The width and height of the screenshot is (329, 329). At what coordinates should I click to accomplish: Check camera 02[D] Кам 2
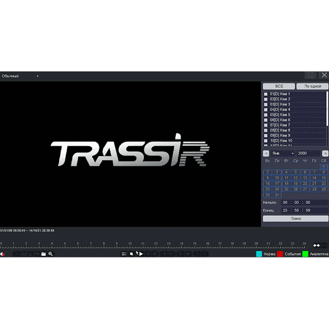pos(266,99)
